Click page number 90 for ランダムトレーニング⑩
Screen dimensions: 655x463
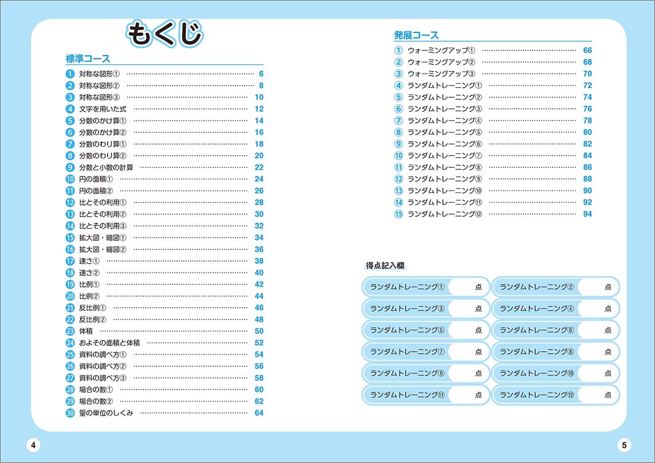click(587, 190)
